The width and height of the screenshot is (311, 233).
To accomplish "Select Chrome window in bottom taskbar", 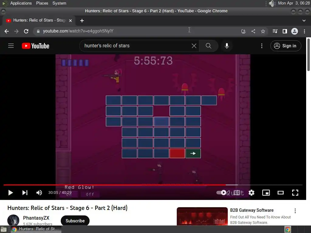I will pos(36,229).
